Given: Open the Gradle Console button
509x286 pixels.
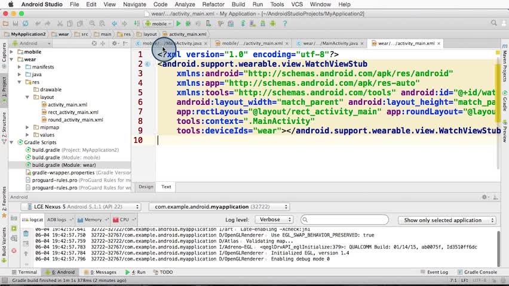Looking at the screenshot, I should pos(477,272).
